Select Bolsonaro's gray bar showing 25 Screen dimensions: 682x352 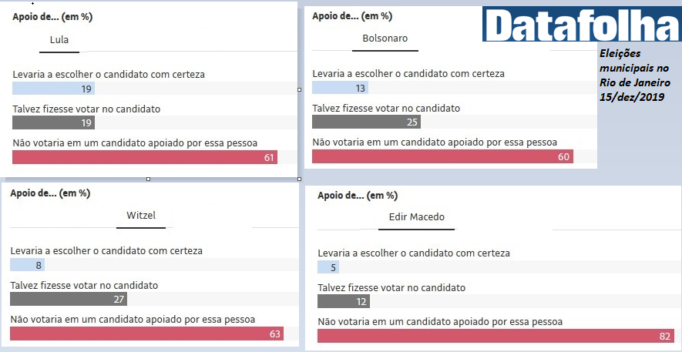pyautogui.click(x=366, y=122)
